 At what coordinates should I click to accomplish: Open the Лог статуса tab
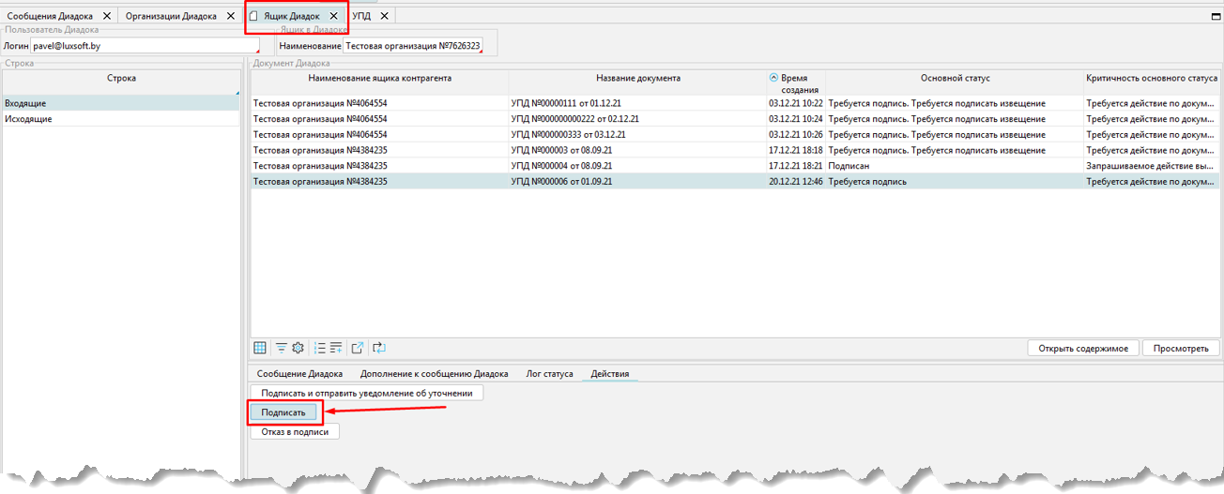click(x=549, y=374)
